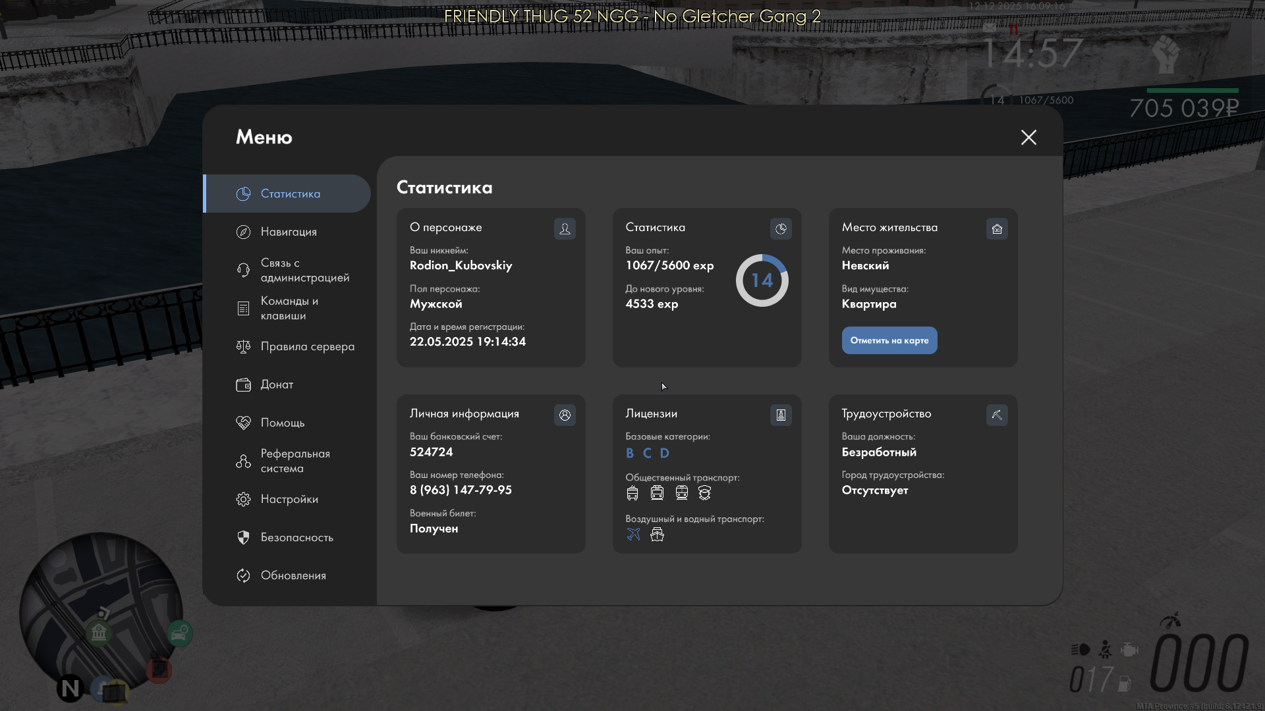1265x711 pixels.
Task: Select Команды и клавиши menu item
Action: pos(289,308)
